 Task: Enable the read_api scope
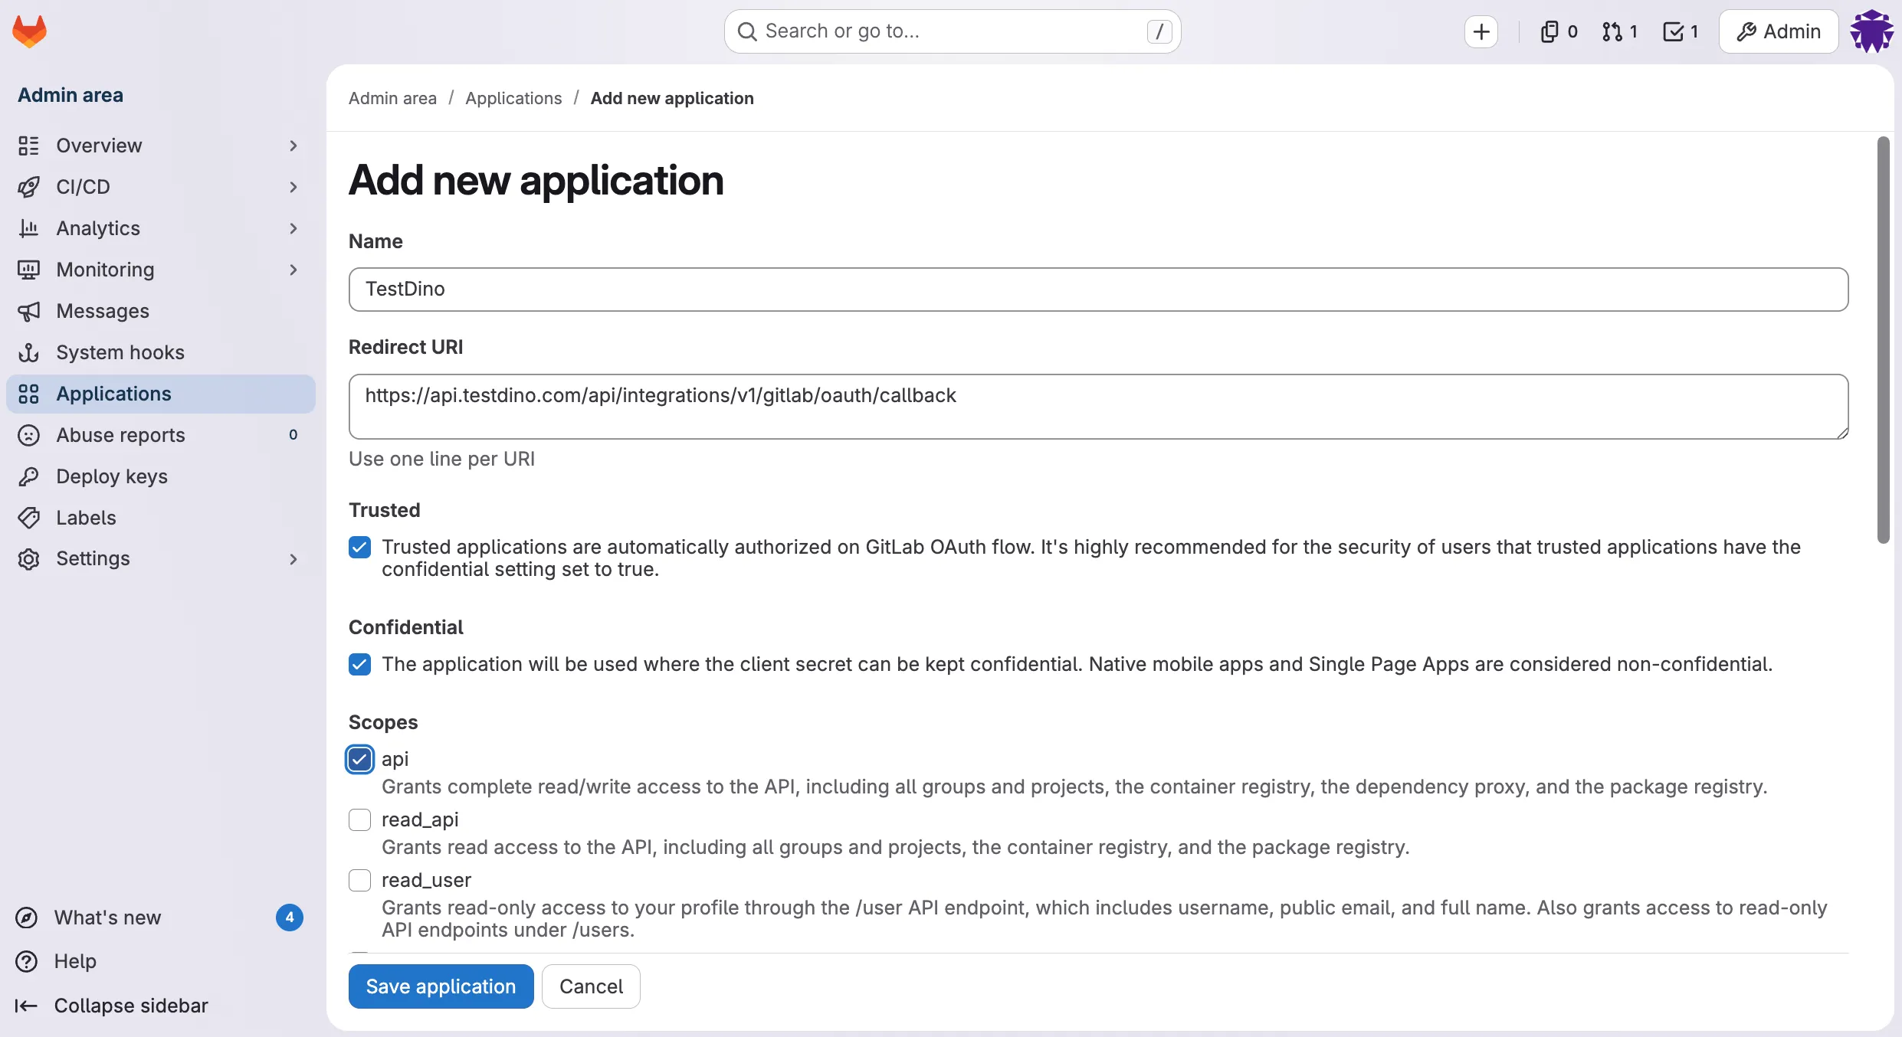(x=359, y=819)
